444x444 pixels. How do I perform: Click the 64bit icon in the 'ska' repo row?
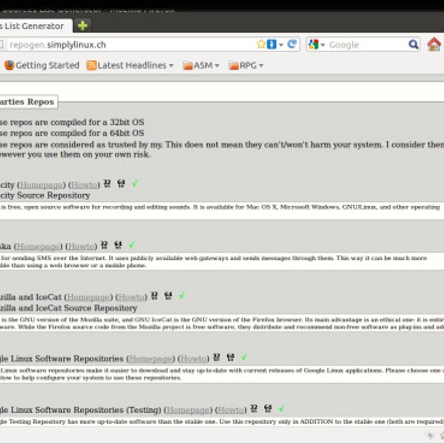118,245
